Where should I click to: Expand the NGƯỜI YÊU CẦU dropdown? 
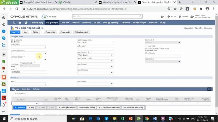pos(111,55)
